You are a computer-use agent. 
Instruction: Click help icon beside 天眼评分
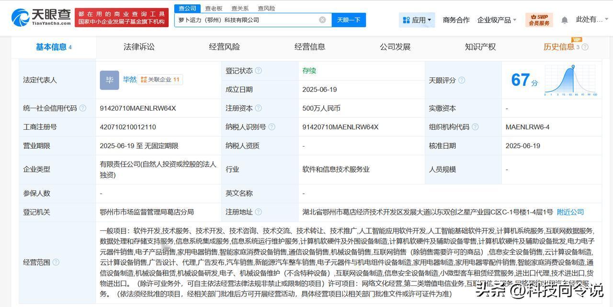click(x=462, y=80)
